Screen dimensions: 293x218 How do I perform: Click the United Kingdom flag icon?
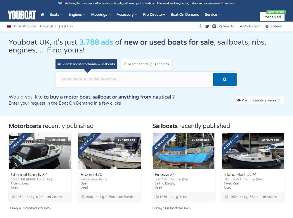(x=9, y=27)
